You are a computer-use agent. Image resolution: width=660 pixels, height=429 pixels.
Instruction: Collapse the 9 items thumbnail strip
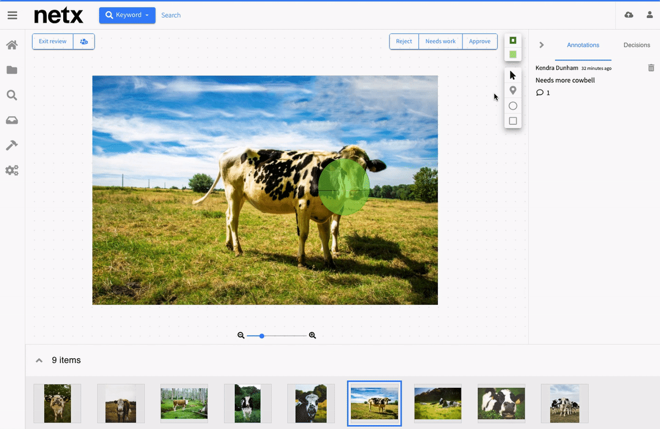(39, 360)
